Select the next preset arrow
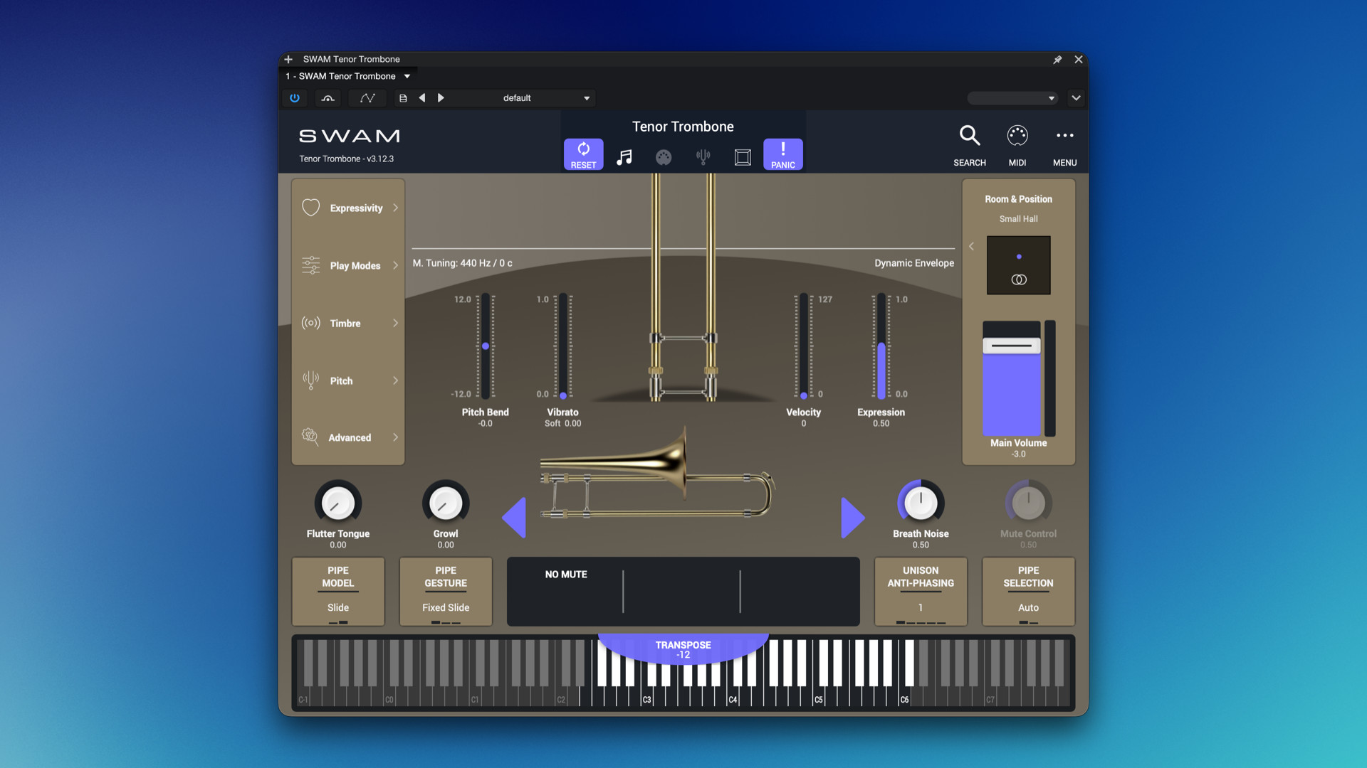1367x768 pixels. coord(441,98)
